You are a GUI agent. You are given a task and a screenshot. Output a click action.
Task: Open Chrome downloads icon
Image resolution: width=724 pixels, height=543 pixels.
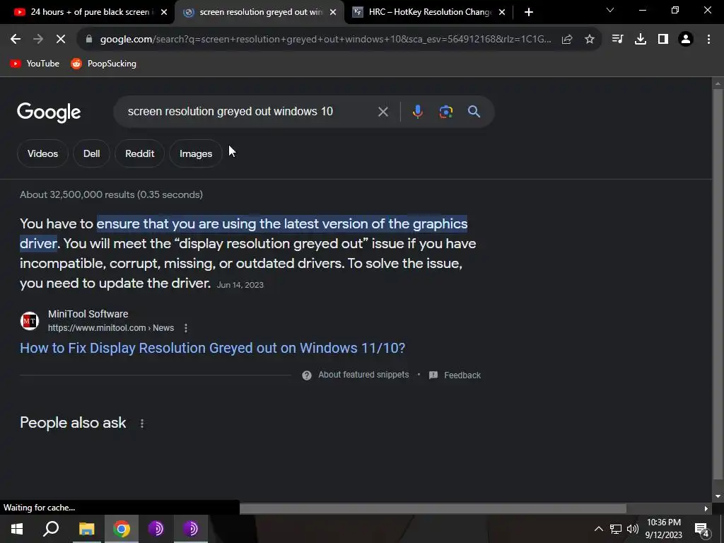point(641,40)
